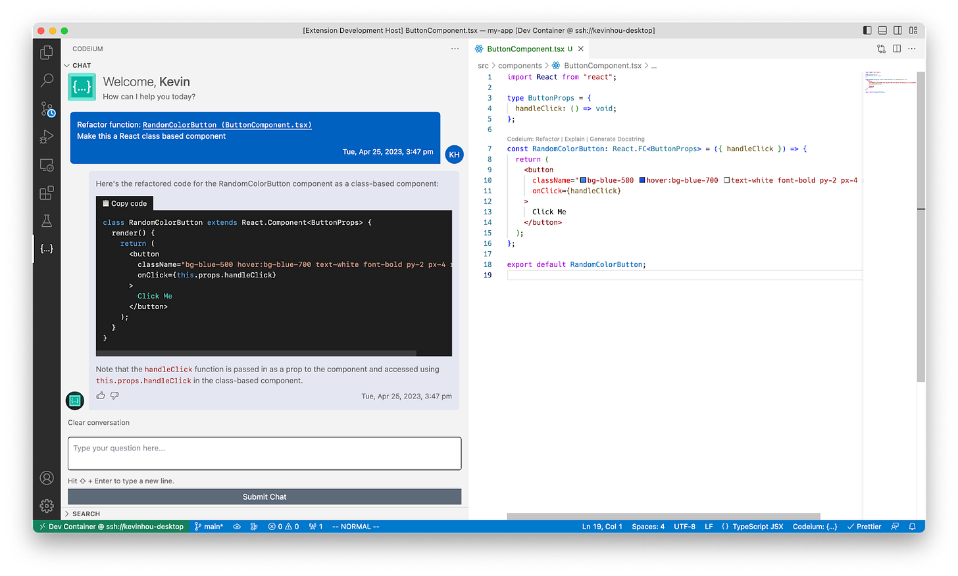
Task: Open the Search view in activity bar
Action: click(47, 80)
